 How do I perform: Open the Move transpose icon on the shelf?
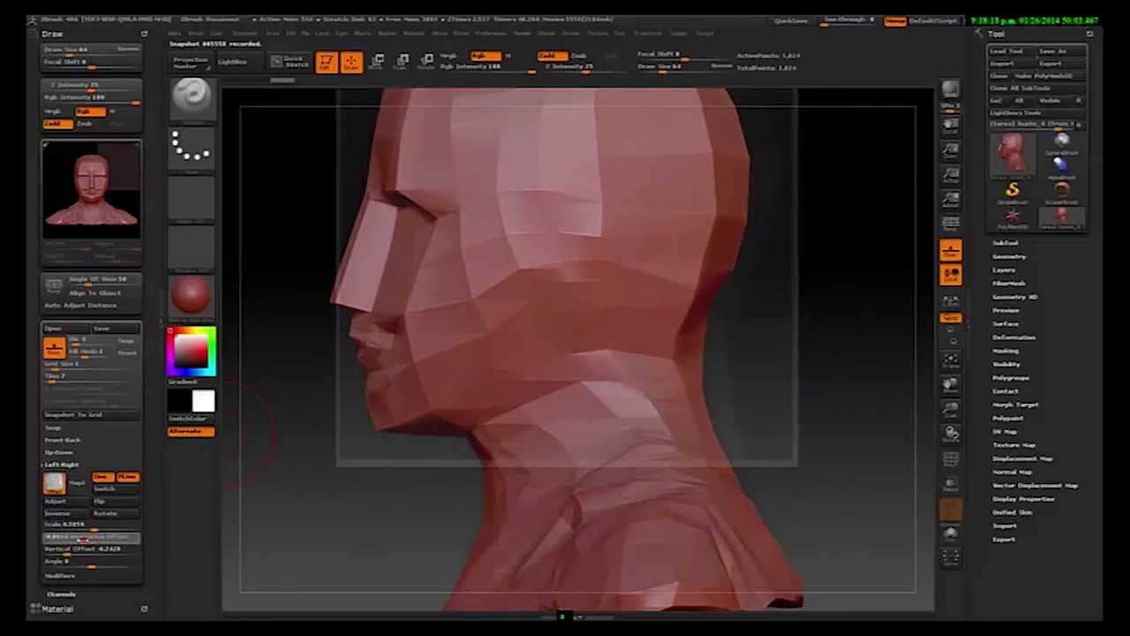click(378, 61)
